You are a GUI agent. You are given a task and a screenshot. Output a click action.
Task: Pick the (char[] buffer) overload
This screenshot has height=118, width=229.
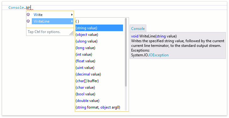[x=99, y=81]
